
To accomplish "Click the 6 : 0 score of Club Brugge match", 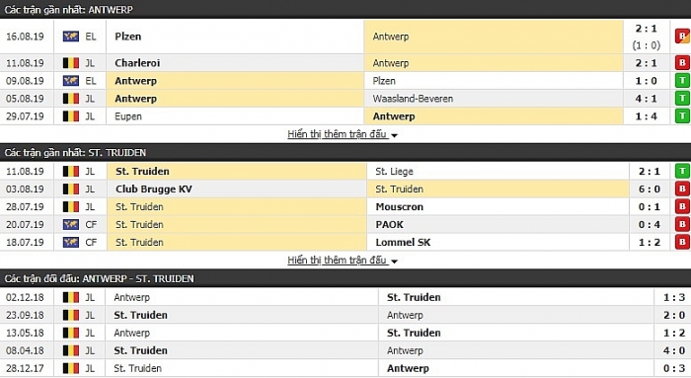I will coord(650,189).
